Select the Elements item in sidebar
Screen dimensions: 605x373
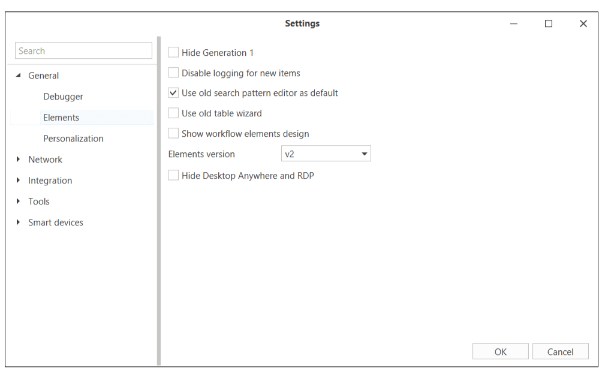click(61, 118)
